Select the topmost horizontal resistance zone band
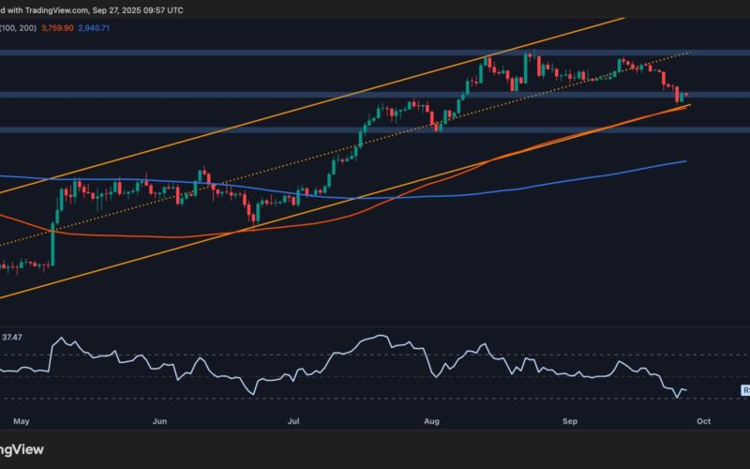 click(x=281, y=53)
